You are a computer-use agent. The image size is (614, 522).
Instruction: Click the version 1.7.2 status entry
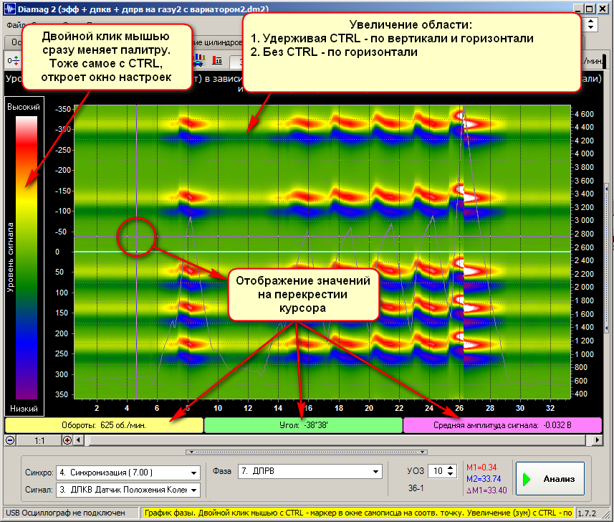587,513
